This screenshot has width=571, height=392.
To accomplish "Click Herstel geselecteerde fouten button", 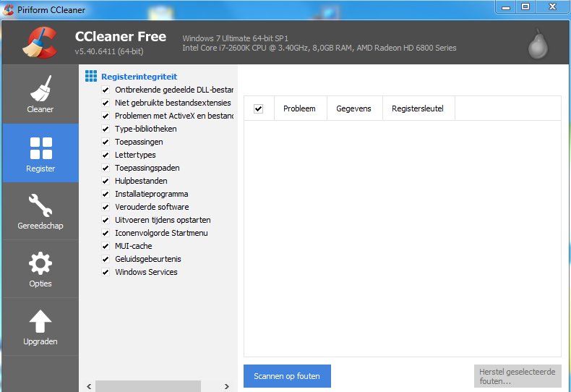I will [518, 376].
